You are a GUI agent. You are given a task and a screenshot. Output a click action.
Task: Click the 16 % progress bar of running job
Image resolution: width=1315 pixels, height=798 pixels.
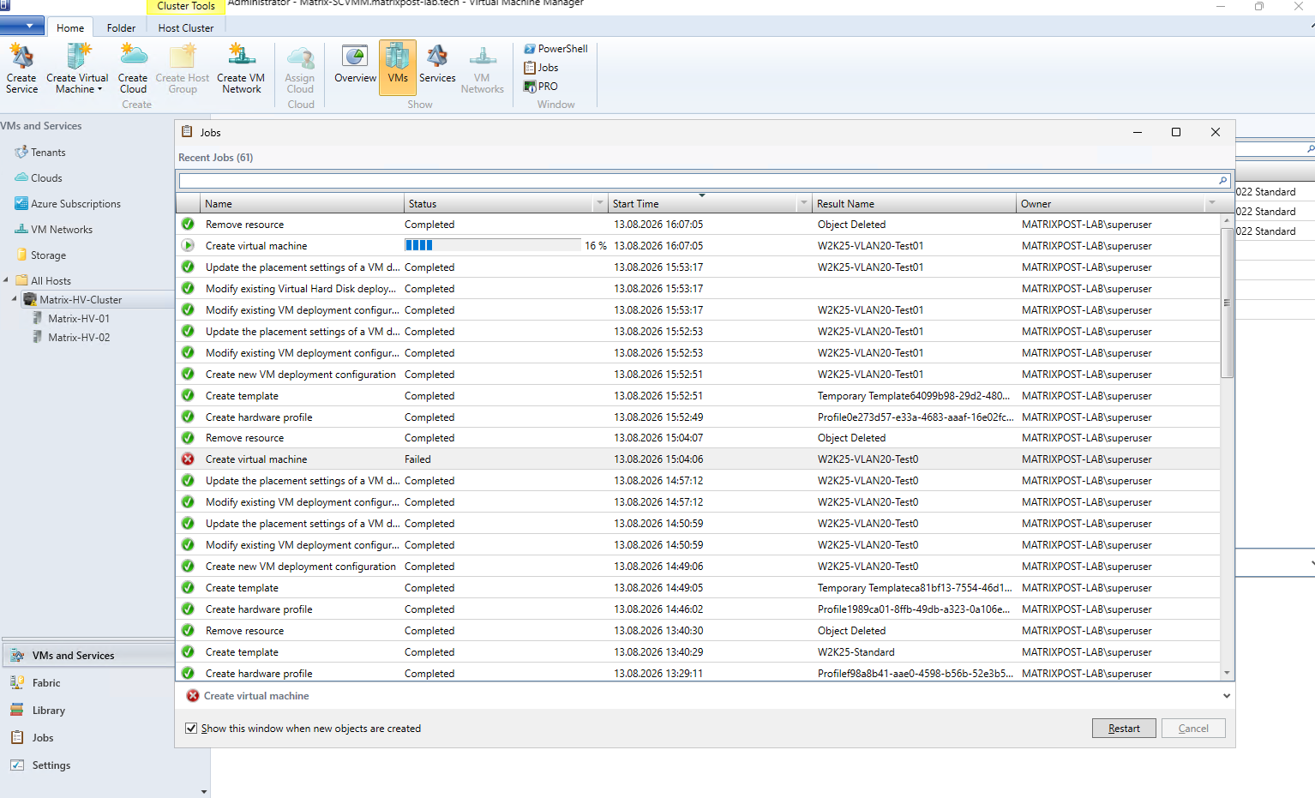(493, 245)
